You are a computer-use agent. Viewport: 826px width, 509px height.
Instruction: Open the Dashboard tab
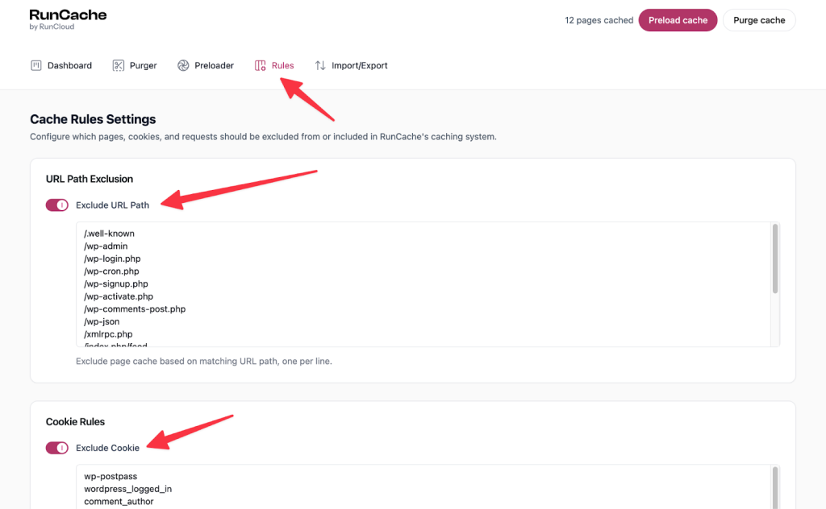[x=61, y=66]
